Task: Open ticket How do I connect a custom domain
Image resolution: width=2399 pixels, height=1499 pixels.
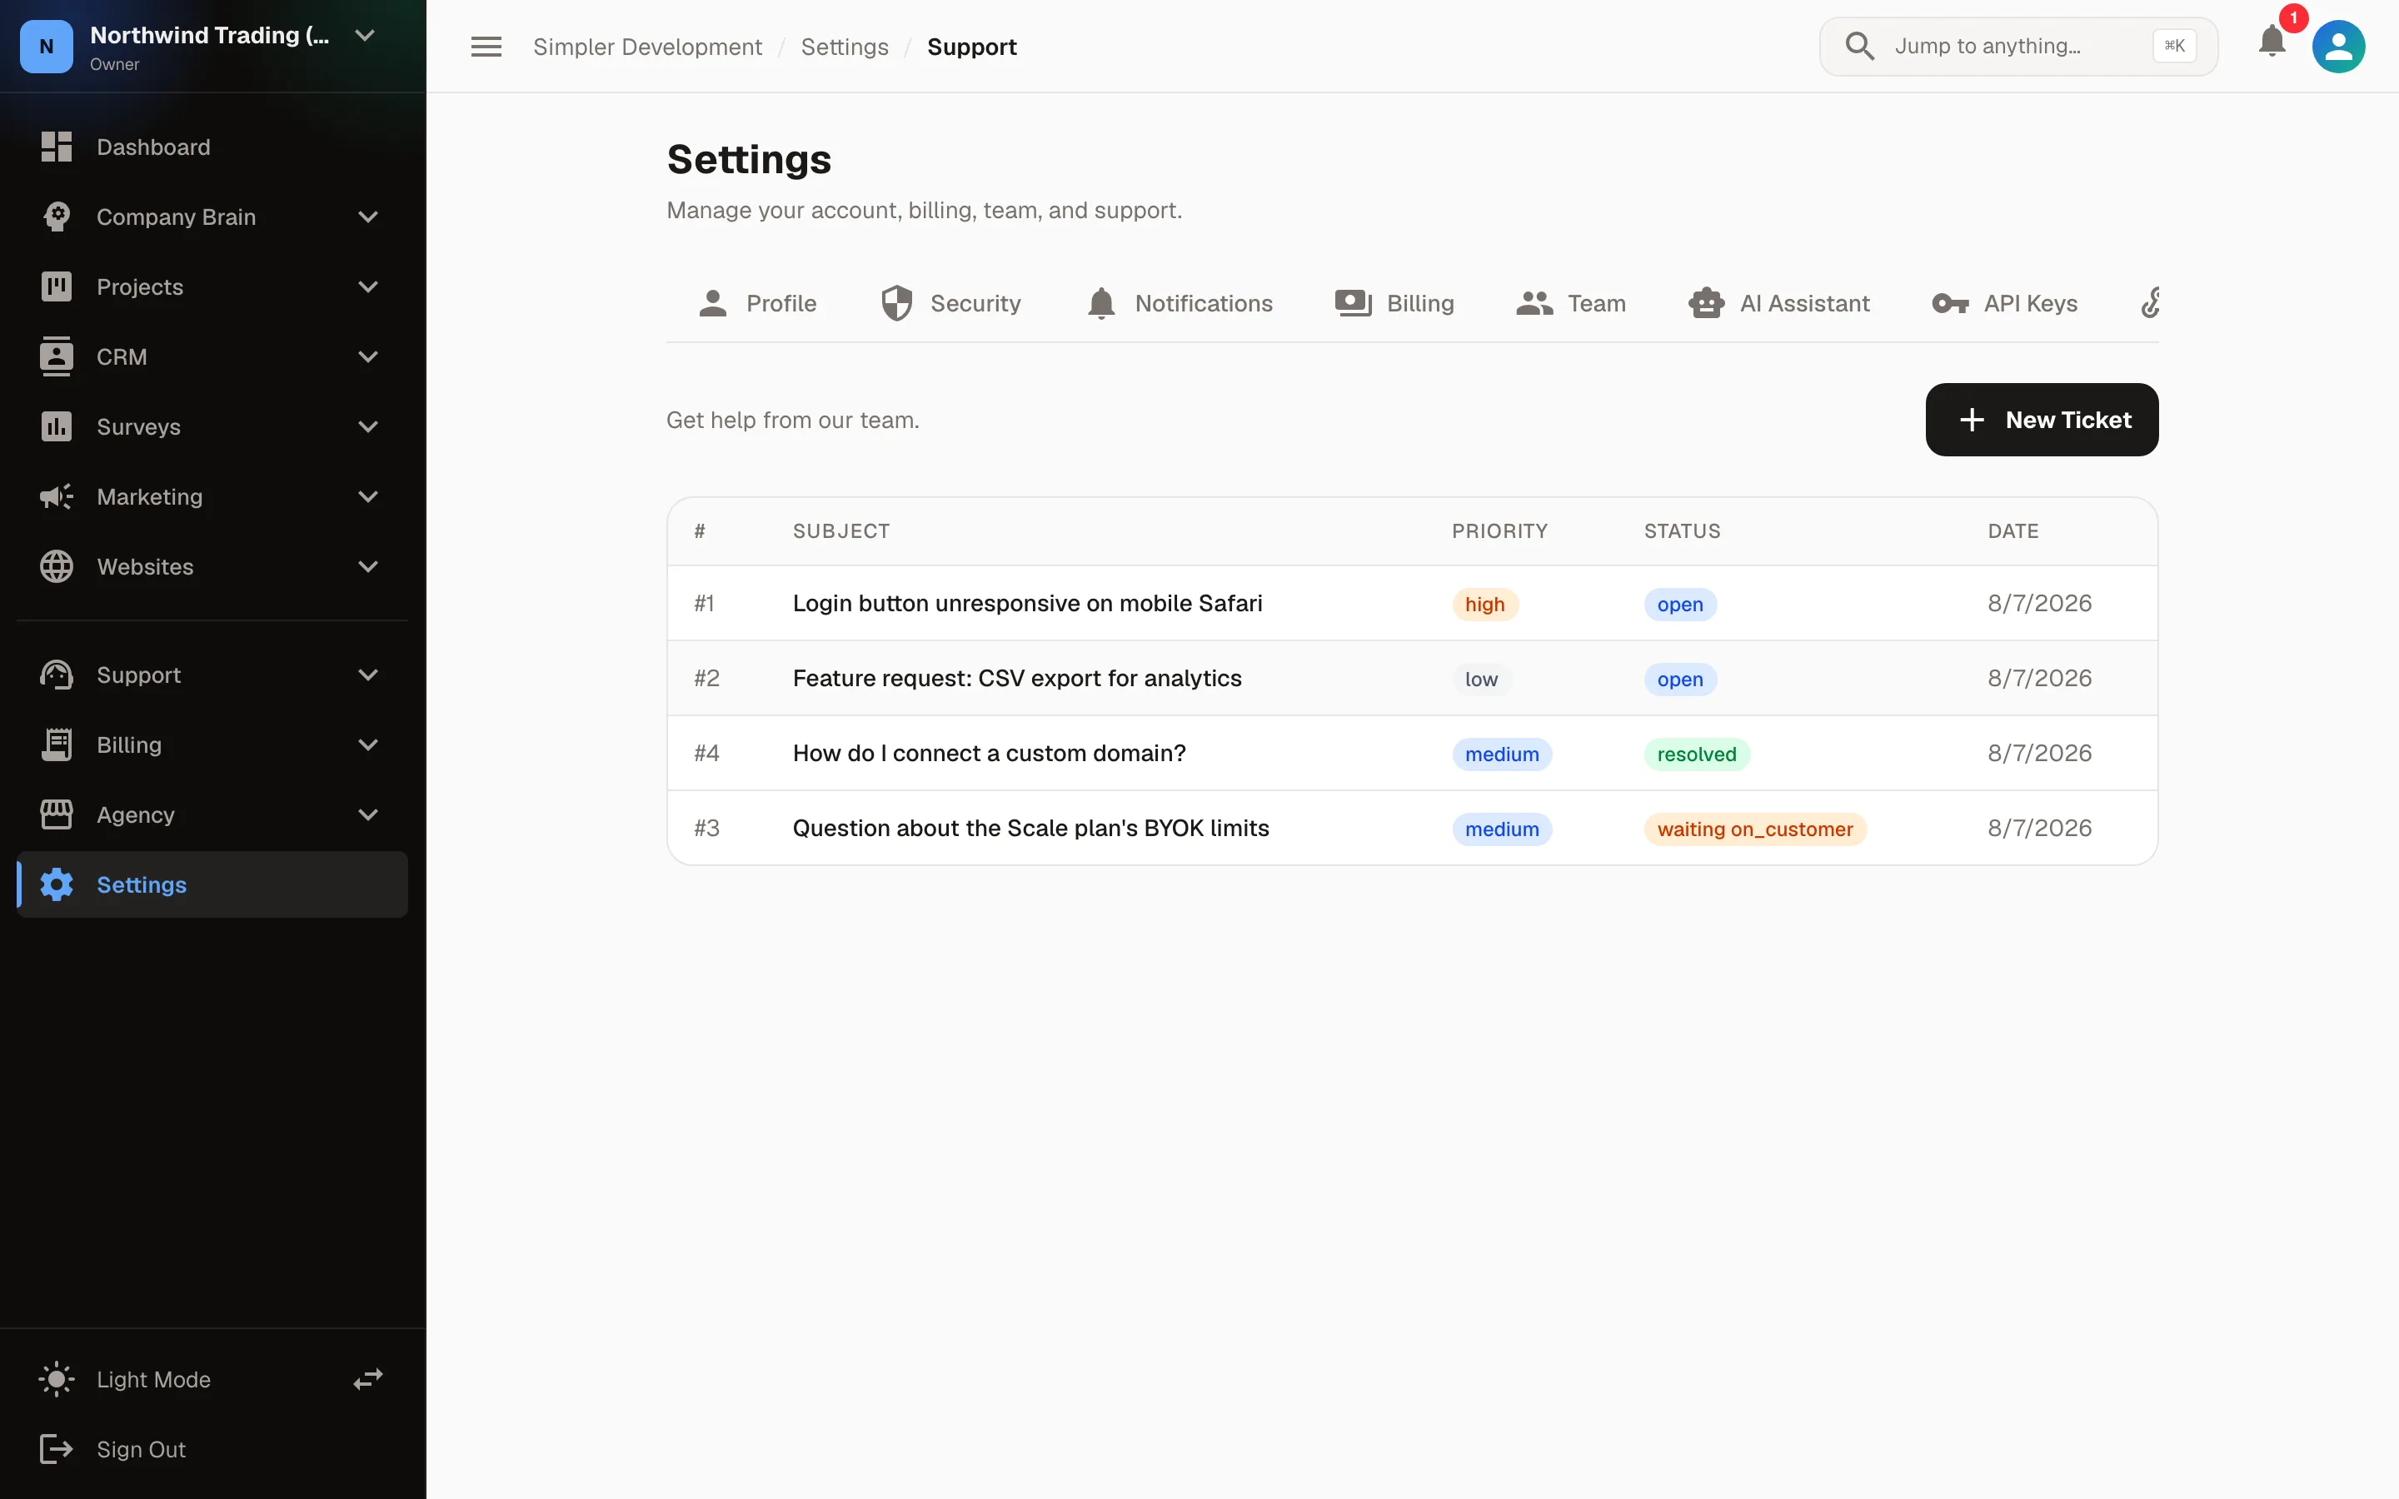Action: point(990,753)
